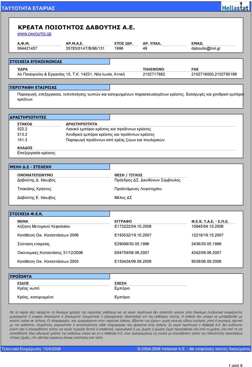Select document number Ε173222/04.10.2006
Screen dimensions: 252x367
(133, 226)
